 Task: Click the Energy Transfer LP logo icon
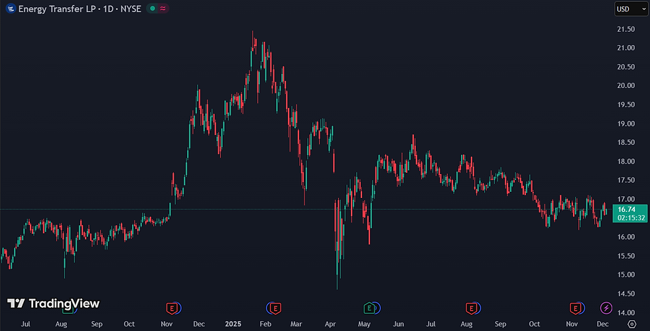pyautogui.click(x=11, y=8)
